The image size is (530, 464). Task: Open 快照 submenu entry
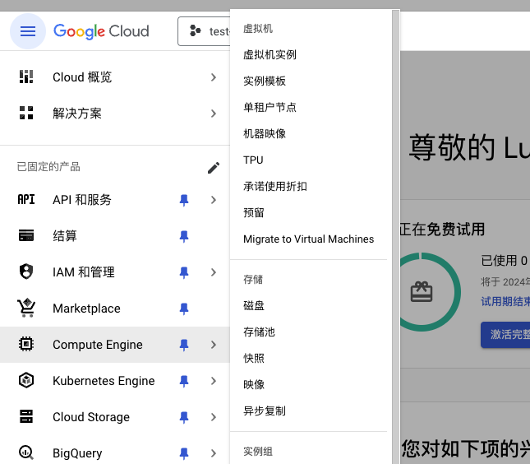254,358
